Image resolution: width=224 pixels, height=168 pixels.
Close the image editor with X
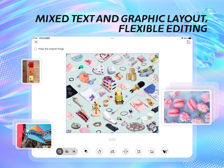[36, 42]
